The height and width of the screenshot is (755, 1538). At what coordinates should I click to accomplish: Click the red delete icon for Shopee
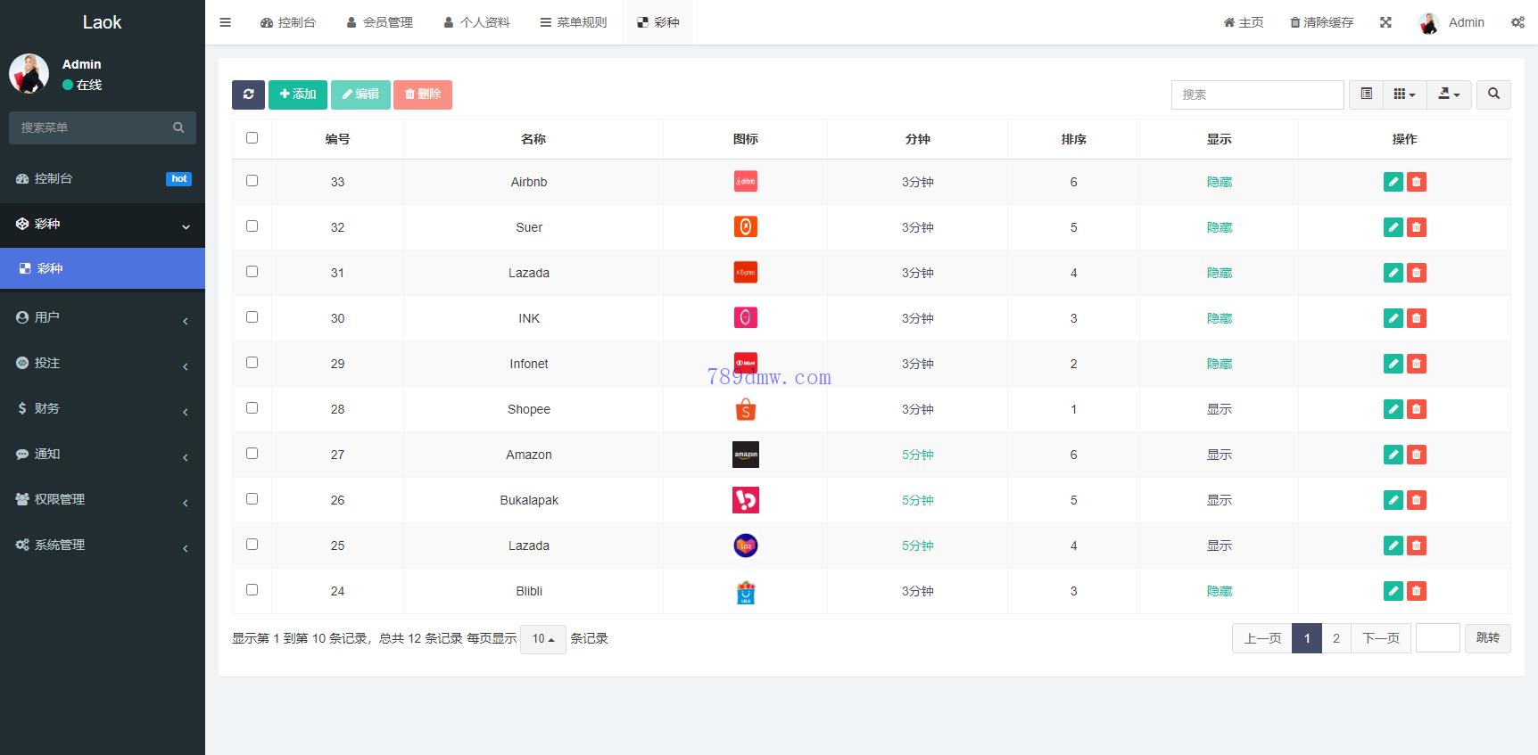(x=1416, y=409)
